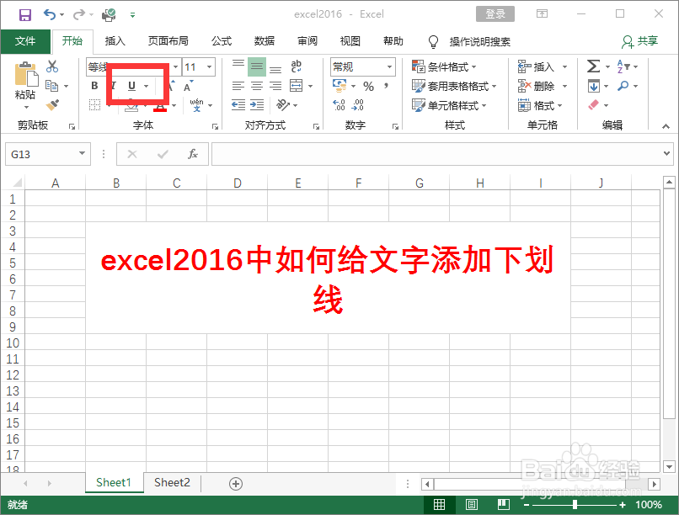
Task: Cut selection with the scissors icon
Action: 52,66
